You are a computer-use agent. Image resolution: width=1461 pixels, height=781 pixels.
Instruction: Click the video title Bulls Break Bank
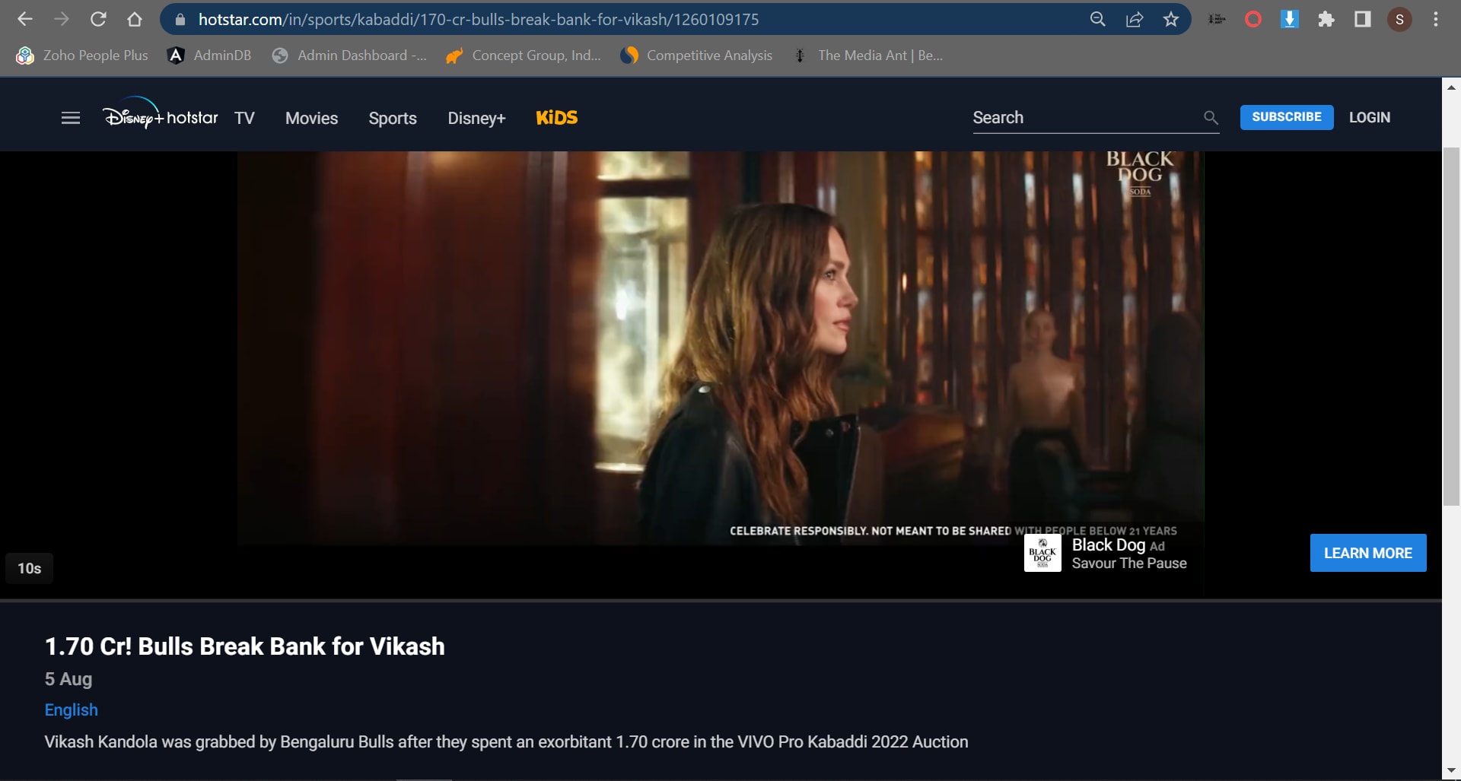click(245, 646)
